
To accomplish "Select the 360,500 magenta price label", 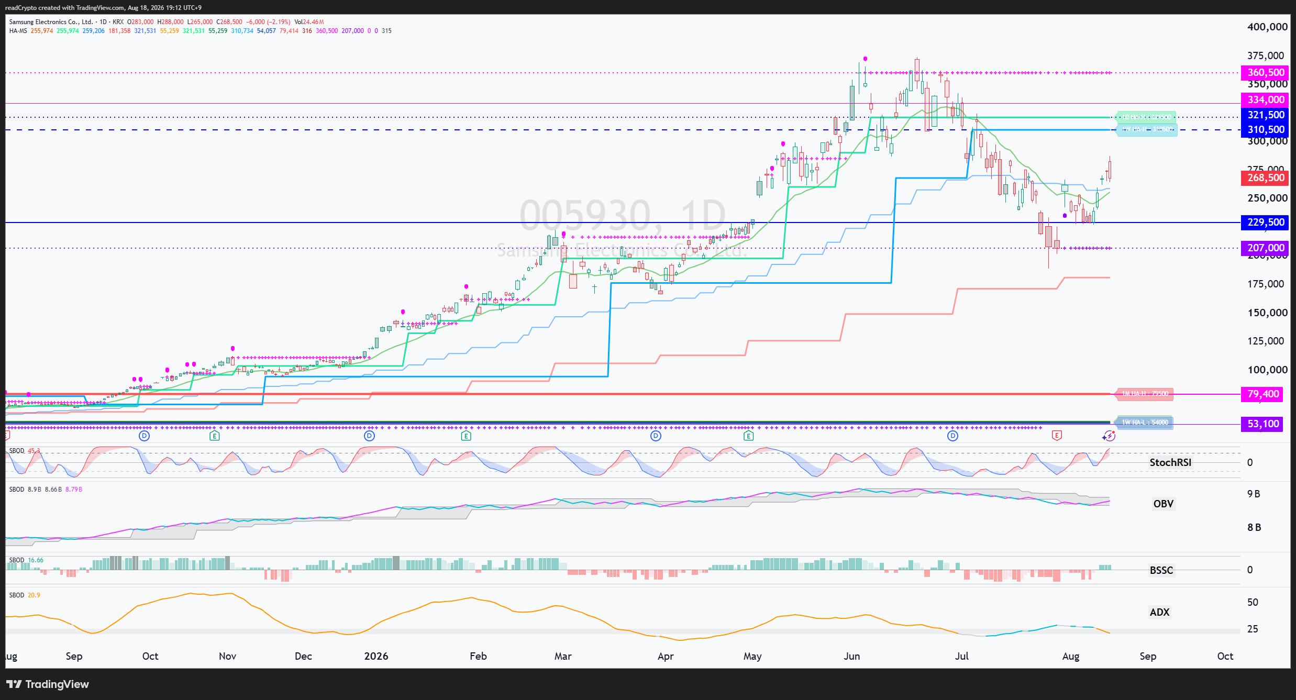I will 1266,73.
